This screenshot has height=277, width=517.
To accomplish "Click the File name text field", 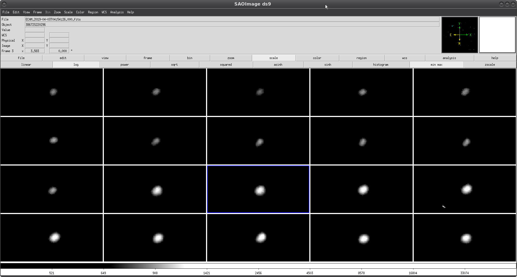I will point(232,19).
